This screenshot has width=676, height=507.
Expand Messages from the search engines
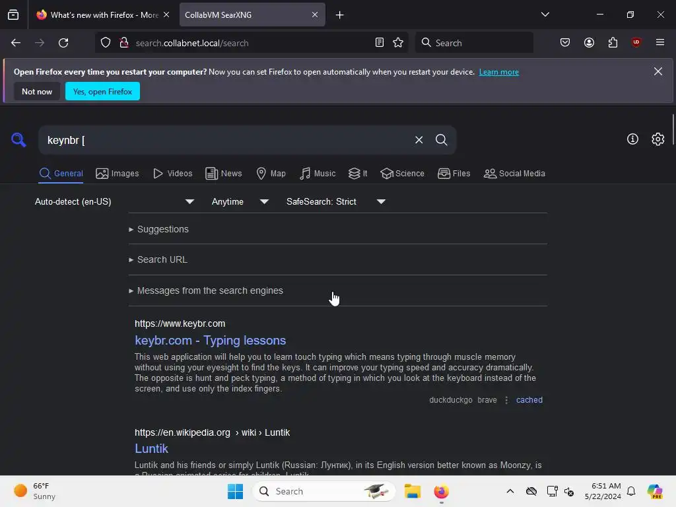pos(206,290)
